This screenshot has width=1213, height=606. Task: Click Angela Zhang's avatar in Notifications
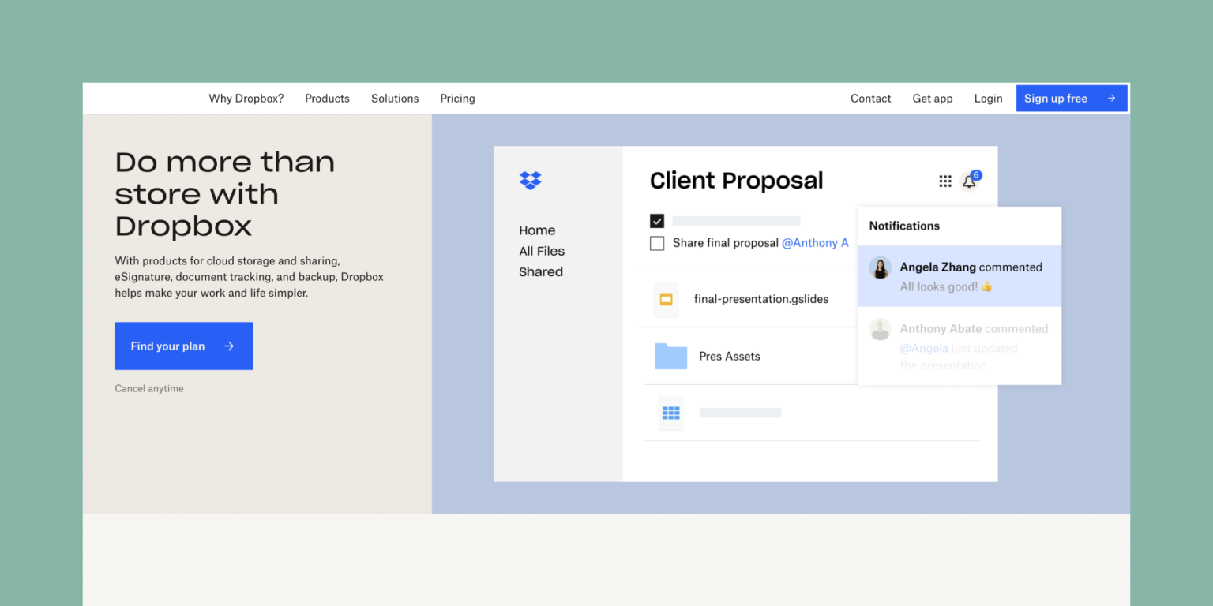point(881,267)
